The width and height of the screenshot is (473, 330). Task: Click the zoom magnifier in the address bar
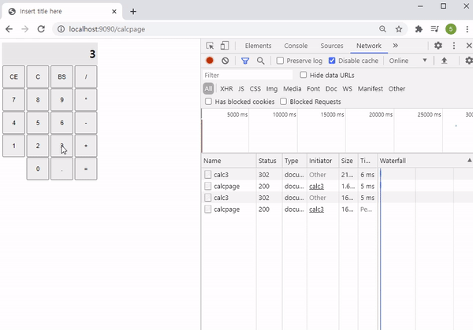pos(382,29)
